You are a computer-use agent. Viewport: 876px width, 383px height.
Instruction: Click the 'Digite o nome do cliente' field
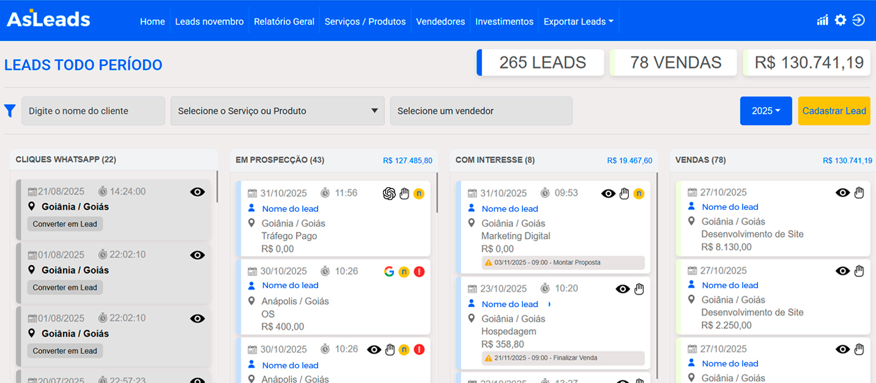pos(93,111)
